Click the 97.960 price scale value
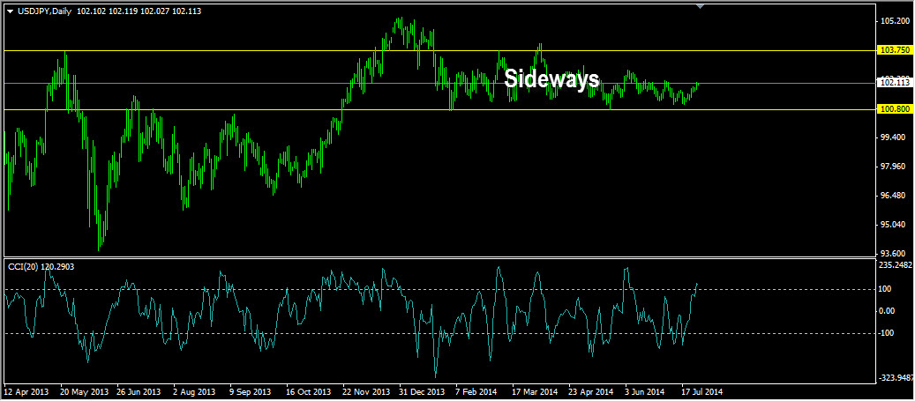This screenshot has height=401, width=915. click(x=894, y=167)
